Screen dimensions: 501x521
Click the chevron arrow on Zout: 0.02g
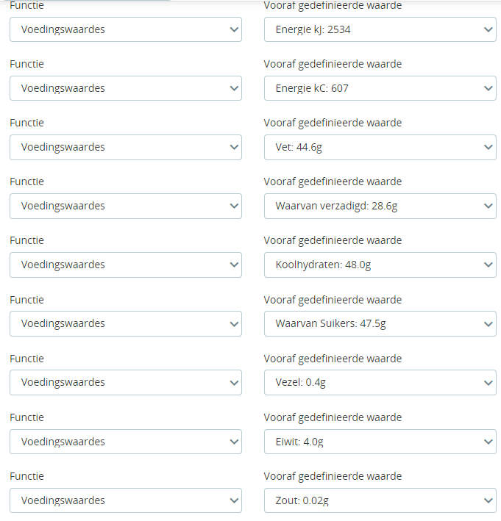coord(489,500)
